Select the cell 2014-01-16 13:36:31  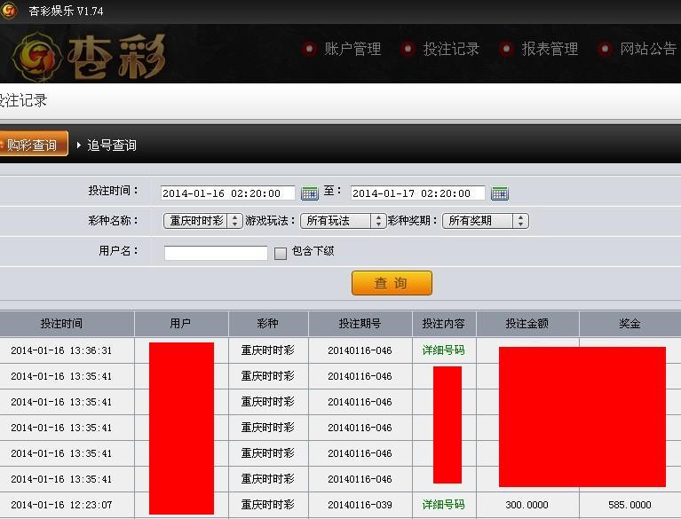pos(61,350)
